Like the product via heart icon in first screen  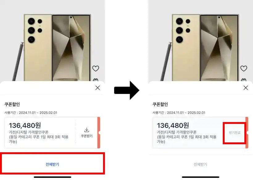point(96,68)
